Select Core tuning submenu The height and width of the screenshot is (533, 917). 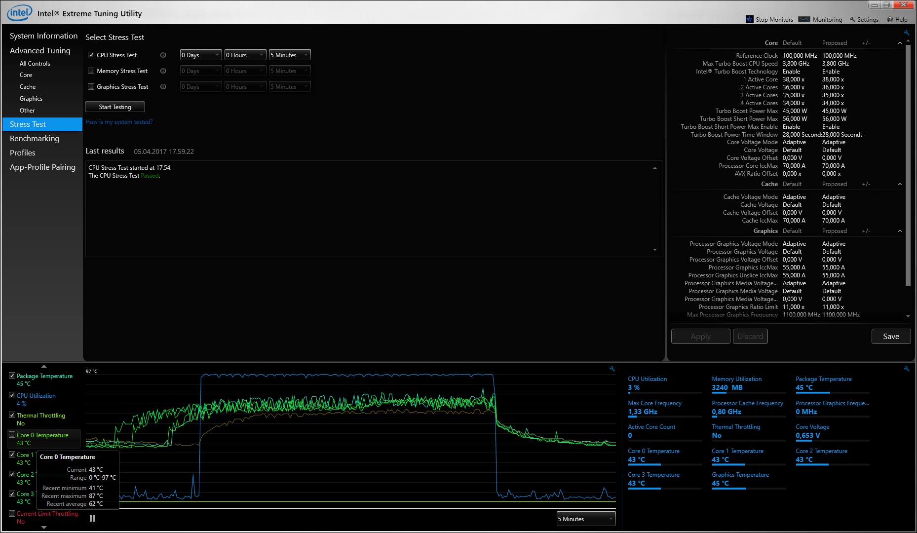(x=26, y=75)
